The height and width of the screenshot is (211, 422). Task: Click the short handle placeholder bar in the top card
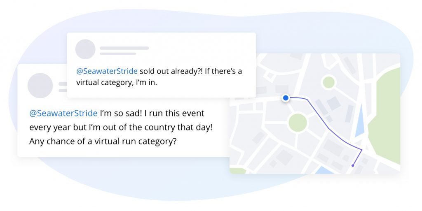[x=118, y=53]
